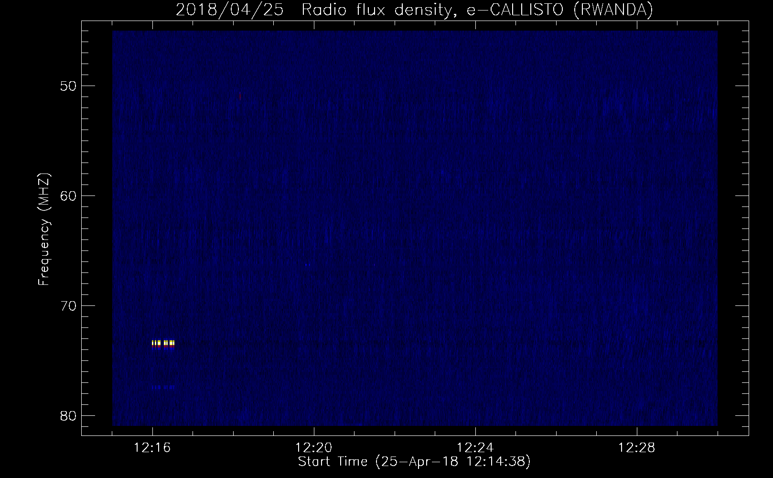This screenshot has width=773, height=478.
Task: Click the small red spike near 51 MHz
Action: (240, 96)
